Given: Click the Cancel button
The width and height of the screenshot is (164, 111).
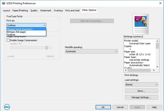Looking at the screenshot, I should [x=120, y=107].
